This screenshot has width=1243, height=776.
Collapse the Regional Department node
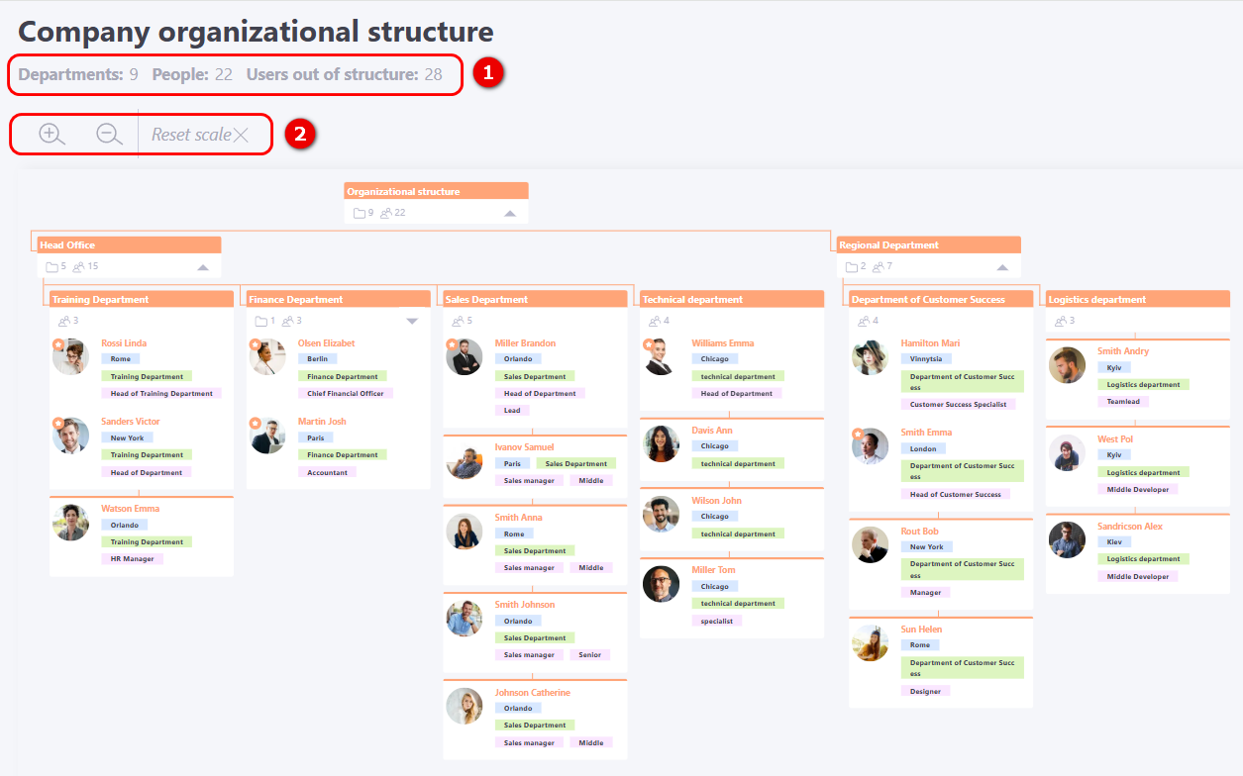1002,267
